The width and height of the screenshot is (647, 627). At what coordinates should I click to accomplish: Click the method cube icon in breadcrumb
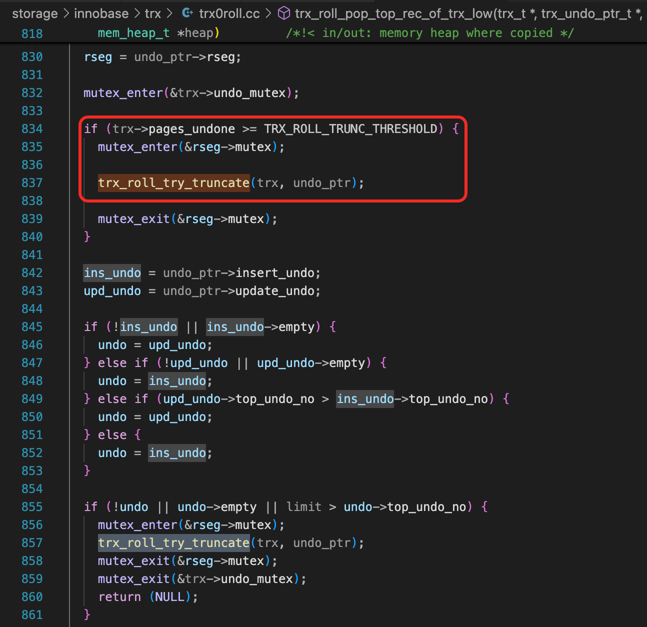tap(284, 13)
